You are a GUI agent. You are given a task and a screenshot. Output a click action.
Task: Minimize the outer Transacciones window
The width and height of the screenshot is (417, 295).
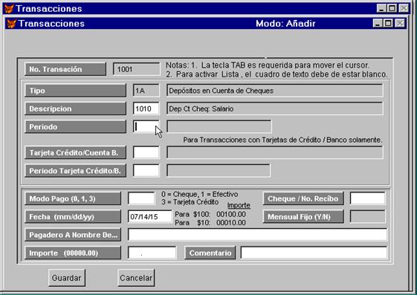pyautogui.click(x=381, y=8)
